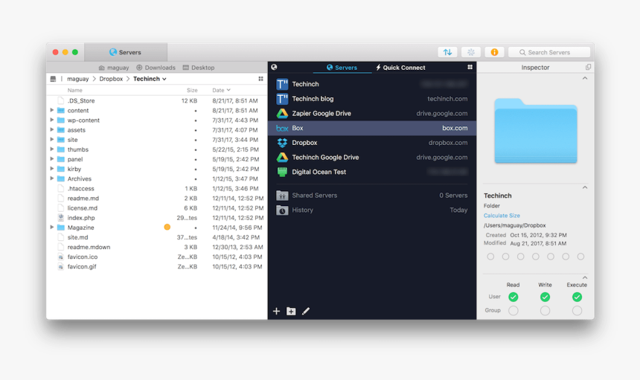Select fourth color tag circle in Inspector
Screen dimensions: 640x380
536,257
